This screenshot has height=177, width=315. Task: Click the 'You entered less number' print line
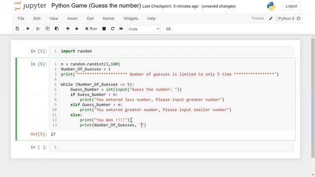click(x=152, y=100)
